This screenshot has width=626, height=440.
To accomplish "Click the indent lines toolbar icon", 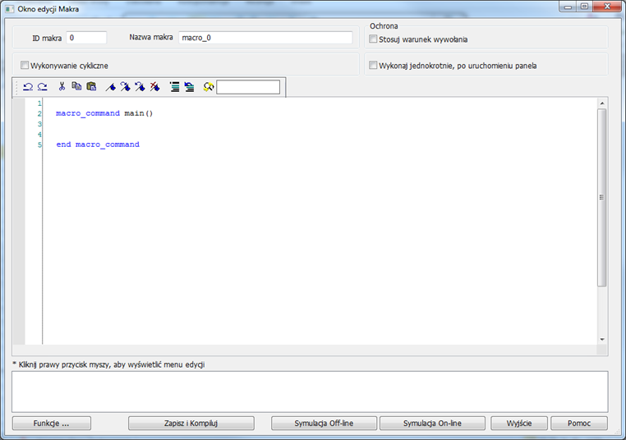I will [x=174, y=86].
